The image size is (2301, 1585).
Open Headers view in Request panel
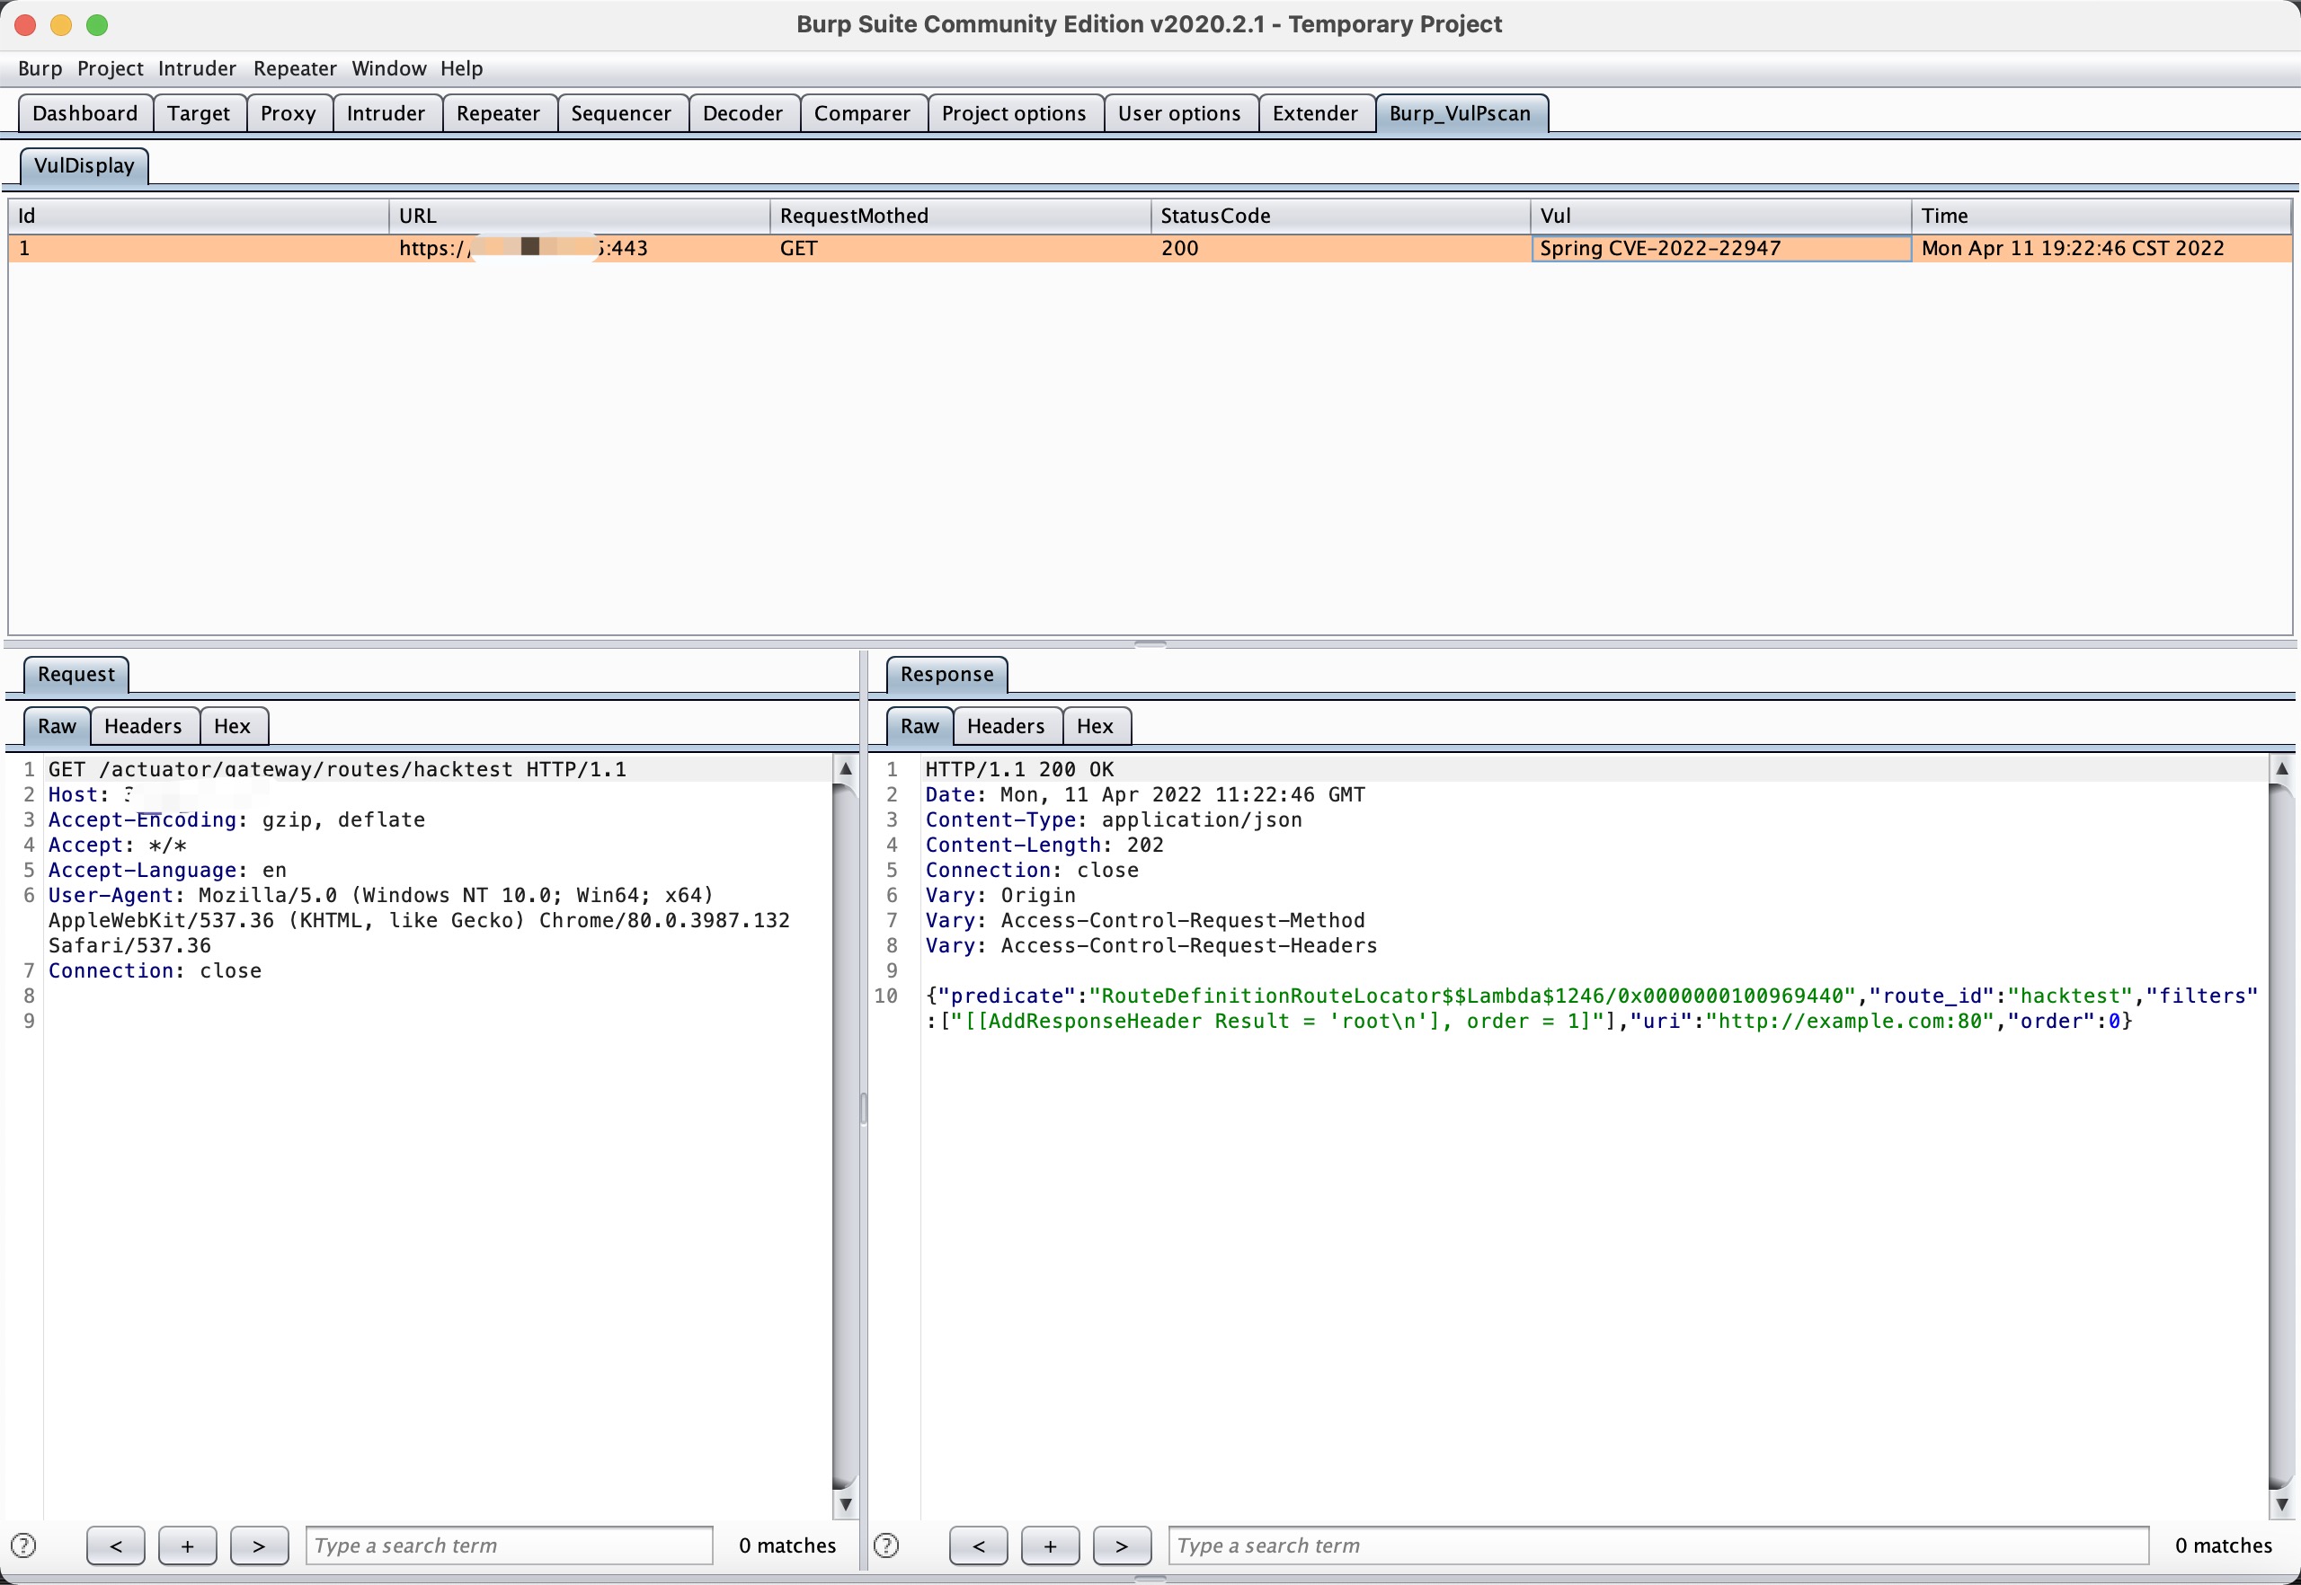click(143, 726)
